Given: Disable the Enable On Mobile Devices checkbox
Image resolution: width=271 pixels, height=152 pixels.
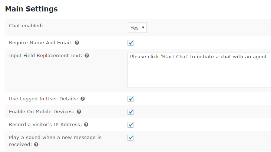Looking at the screenshot, I should pyautogui.click(x=130, y=112).
